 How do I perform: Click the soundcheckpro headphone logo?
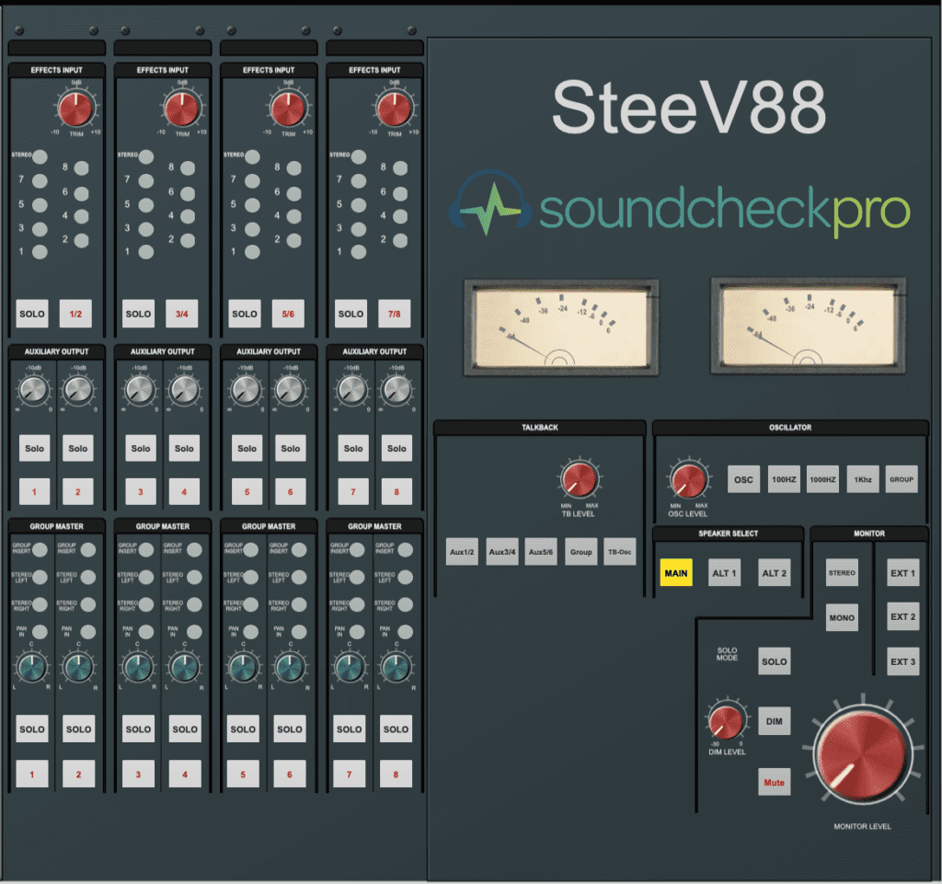click(490, 203)
